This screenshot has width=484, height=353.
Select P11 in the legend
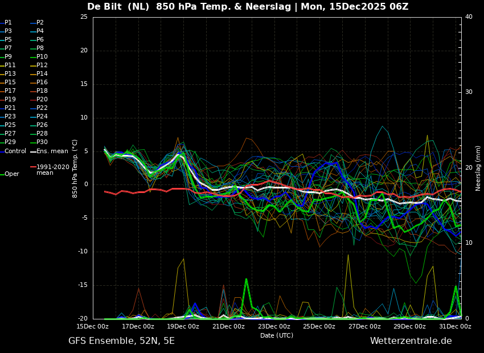(10, 65)
